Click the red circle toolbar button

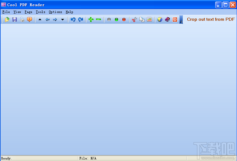click(124, 20)
